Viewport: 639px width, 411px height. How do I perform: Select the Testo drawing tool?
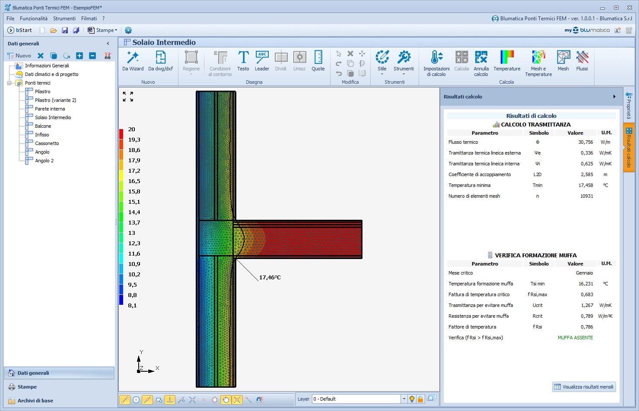(243, 61)
